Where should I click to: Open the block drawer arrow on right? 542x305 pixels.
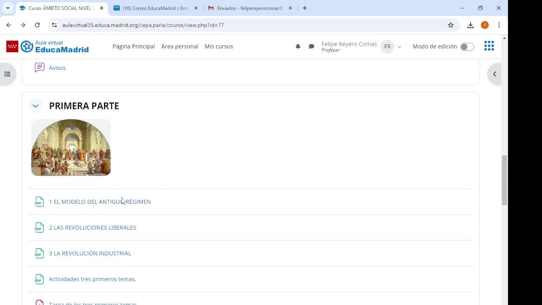tap(494, 74)
